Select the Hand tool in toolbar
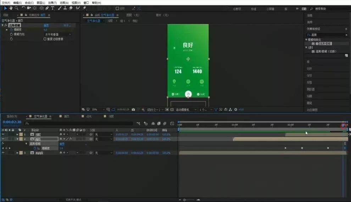Image resolution: width=351 pixels, height=202 pixels. coord(11,8)
